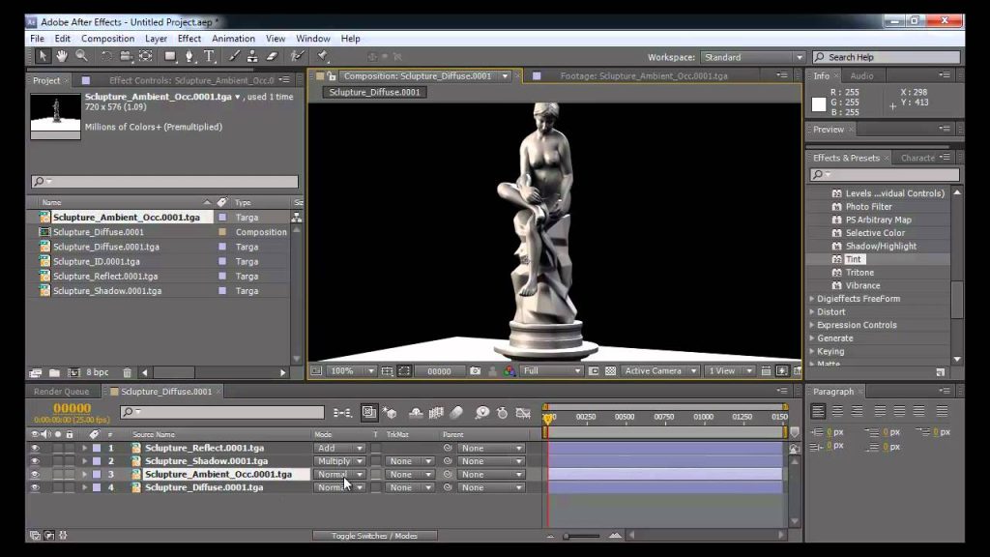Select the Horizontal Type tool
Viewport: 990px width, 557px height.
[209, 56]
